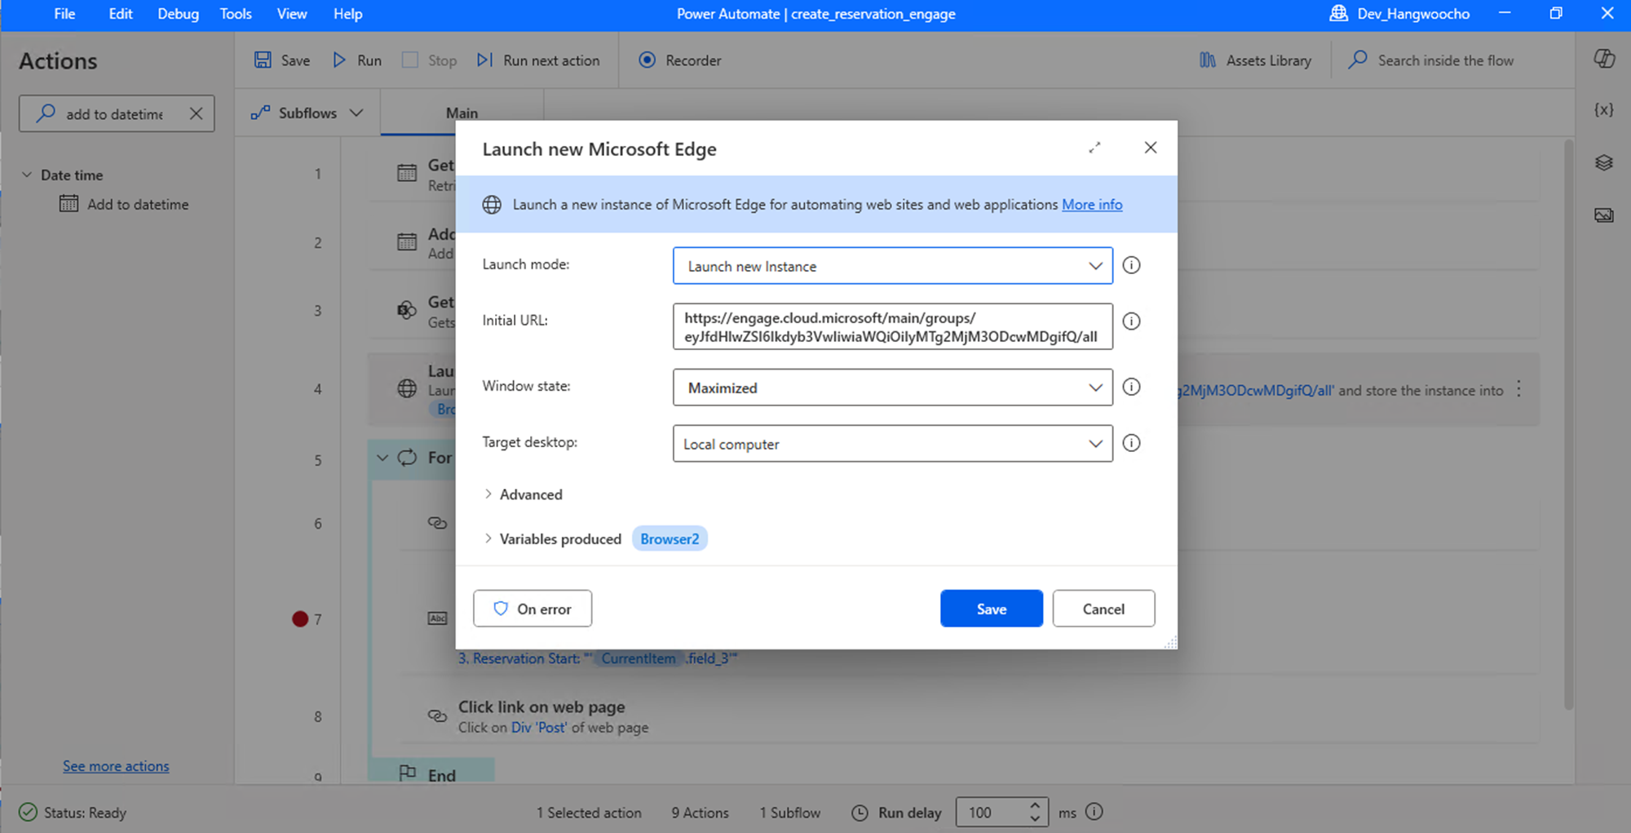The height and width of the screenshot is (833, 1631).
Task: Decrease the Run delay value
Action: [x=1034, y=818]
